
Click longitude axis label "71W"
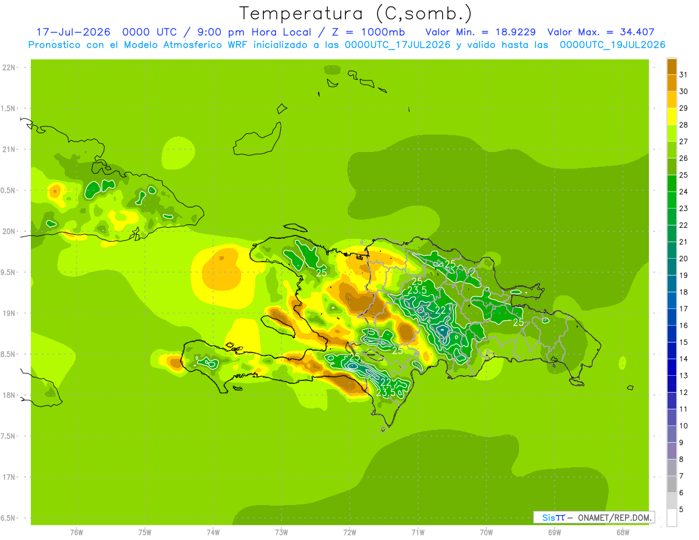(418, 532)
